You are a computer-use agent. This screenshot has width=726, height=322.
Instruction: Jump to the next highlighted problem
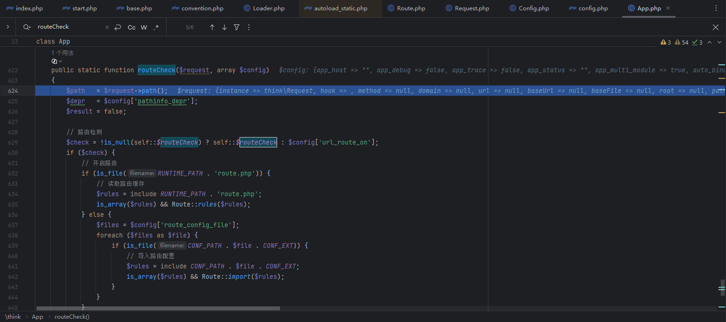719,42
